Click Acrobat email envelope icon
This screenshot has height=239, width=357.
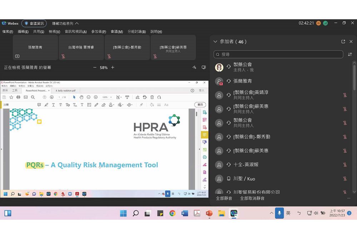click(x=26, y=97)
